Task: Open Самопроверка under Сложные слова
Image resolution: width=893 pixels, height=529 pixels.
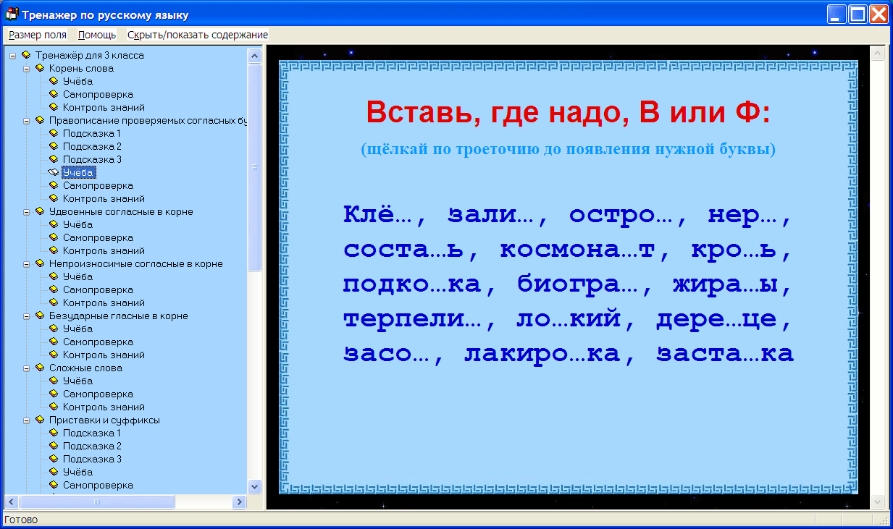Action: pos(98,394)
